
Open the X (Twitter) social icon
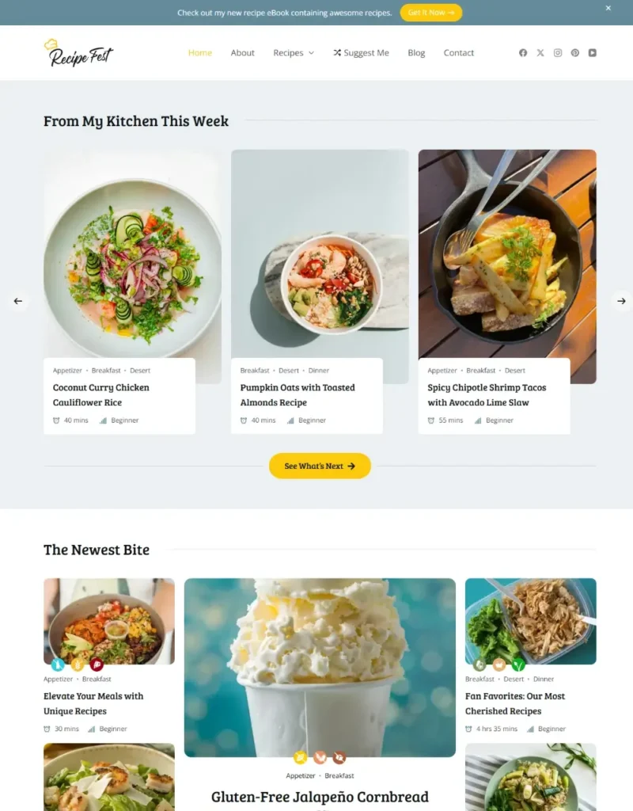[x=540, y=53]
